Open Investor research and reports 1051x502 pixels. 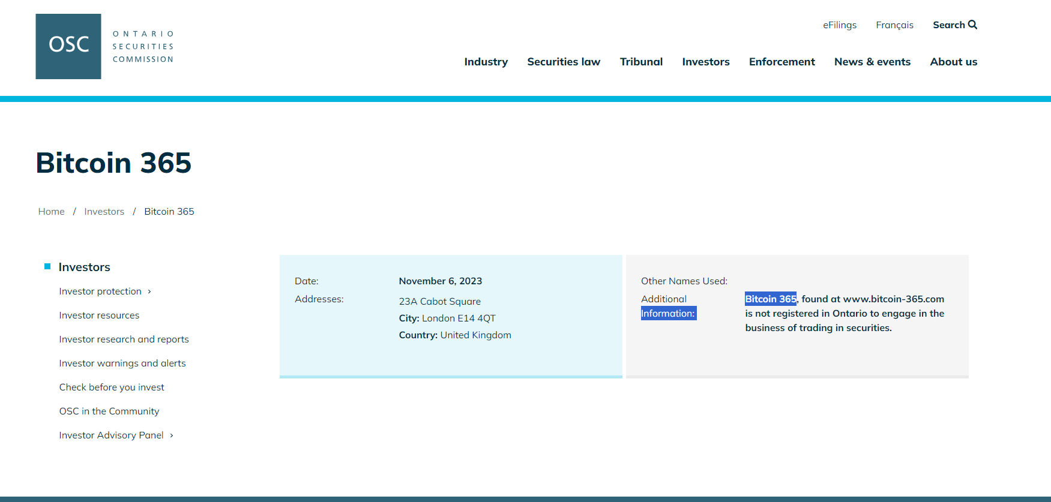coord(124,339)
